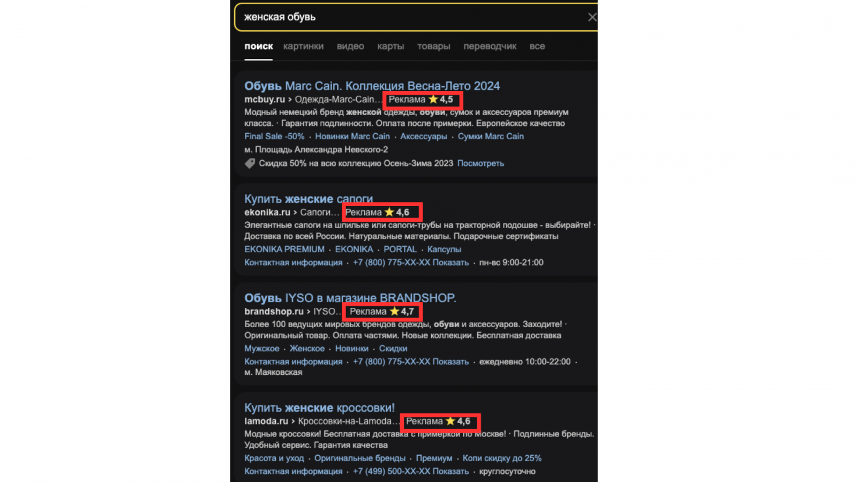Image resolution: width=857 pixels, height=482 pixels.
Task: Click the brandshop.ru domain link
Action: point(274,312)
